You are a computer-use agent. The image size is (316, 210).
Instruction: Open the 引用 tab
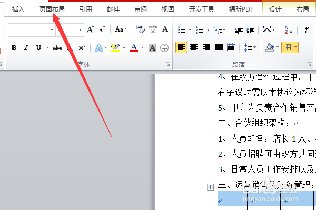tap(86, 9)
